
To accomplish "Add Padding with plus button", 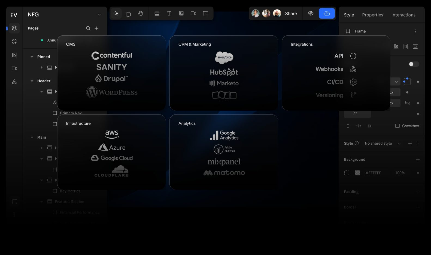I will pos(418,192).
